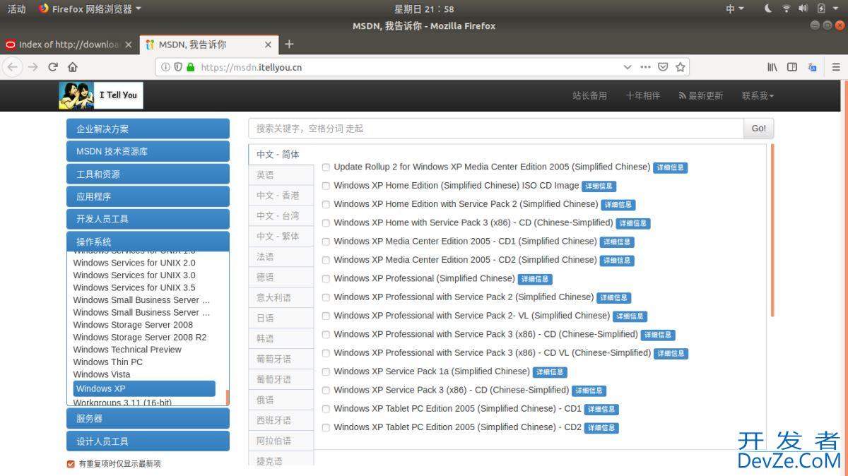The width and height of the screenshot is (848, 476).
Task: Reload the current page
Action: tap(52, 67)
